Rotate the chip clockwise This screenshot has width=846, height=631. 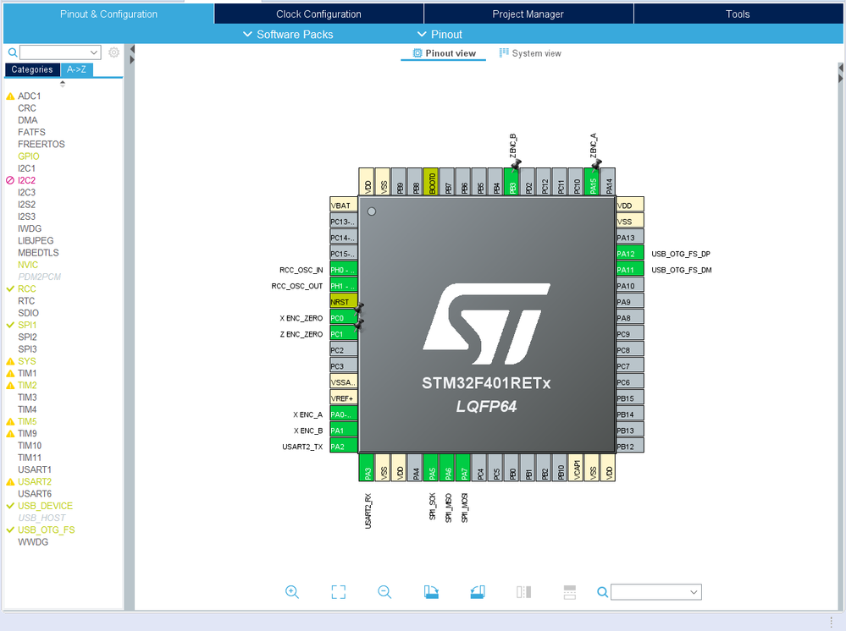(431, 591)
